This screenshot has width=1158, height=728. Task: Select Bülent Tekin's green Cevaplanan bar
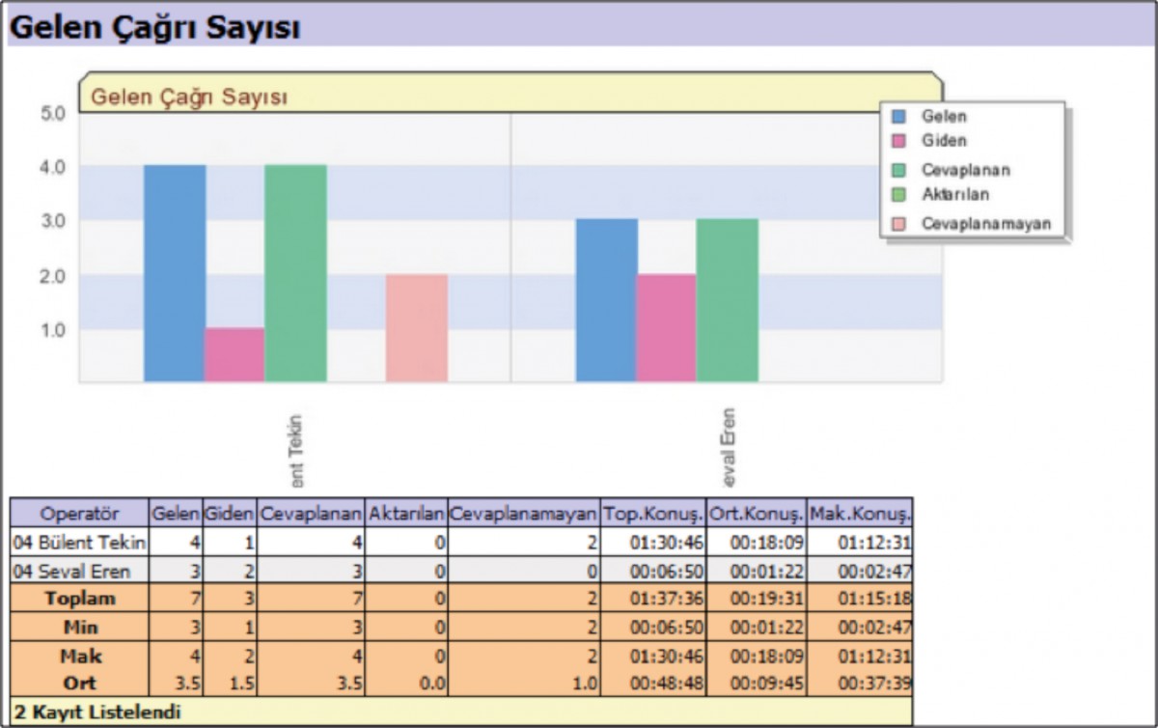295,273
